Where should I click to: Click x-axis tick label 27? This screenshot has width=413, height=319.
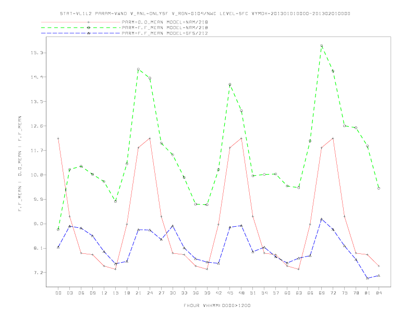tap(161, 293)
